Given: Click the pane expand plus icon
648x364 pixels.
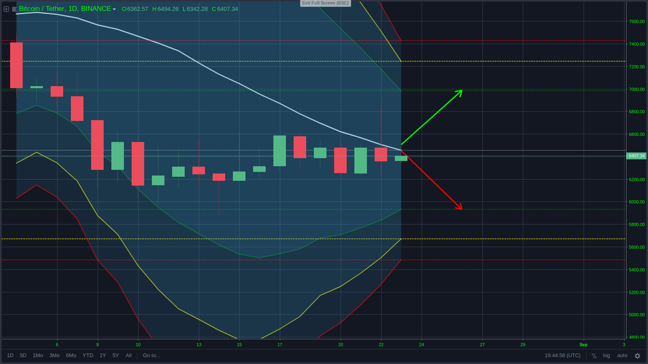Looking at the screenshot, I should 6,9.
